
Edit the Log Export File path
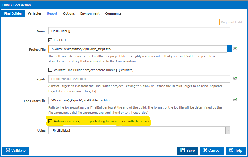139,100
